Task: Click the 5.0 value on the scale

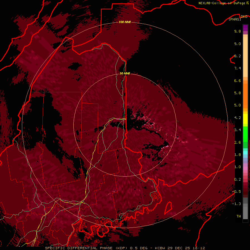Action: (x=237, y=105)
